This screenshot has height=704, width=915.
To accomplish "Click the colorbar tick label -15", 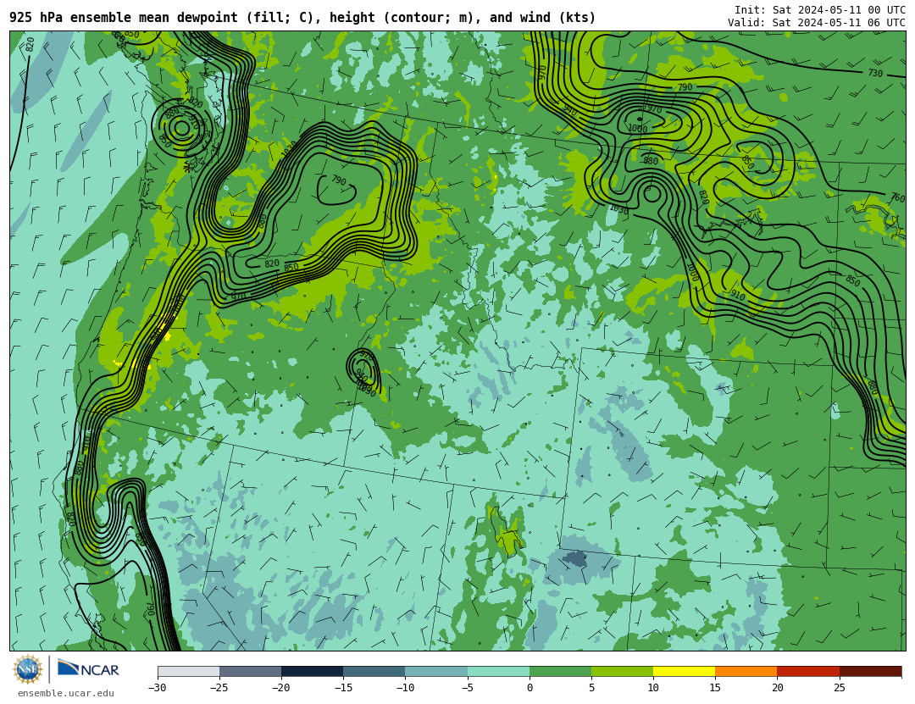I will (343, 688).
